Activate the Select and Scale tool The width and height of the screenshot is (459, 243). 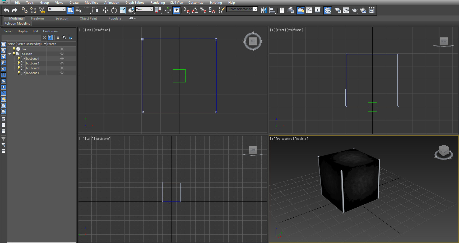(x=123, y=10)
